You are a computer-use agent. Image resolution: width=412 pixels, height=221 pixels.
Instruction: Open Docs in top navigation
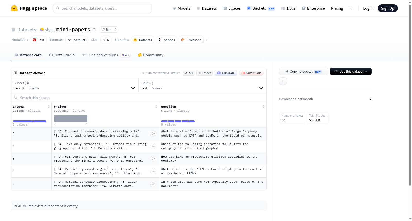click(288, 8)
